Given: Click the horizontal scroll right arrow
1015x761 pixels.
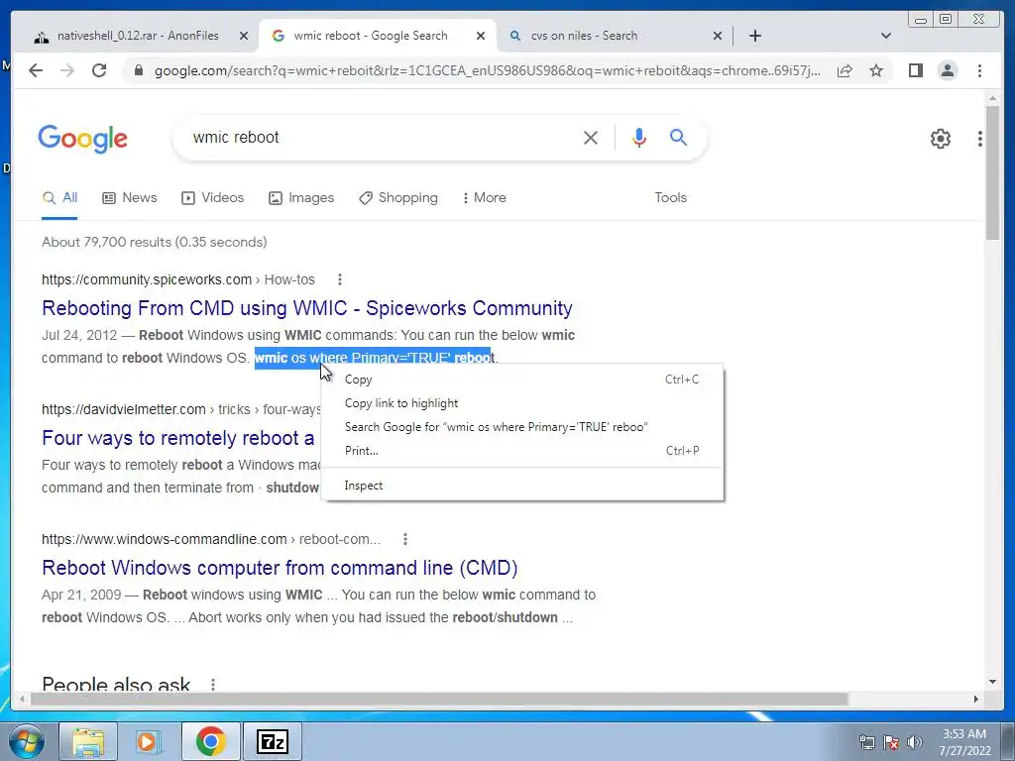Looking at the screenshot, I should (976, 699).
